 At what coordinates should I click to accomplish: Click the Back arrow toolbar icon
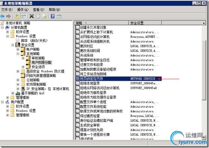tap(2, 16)
